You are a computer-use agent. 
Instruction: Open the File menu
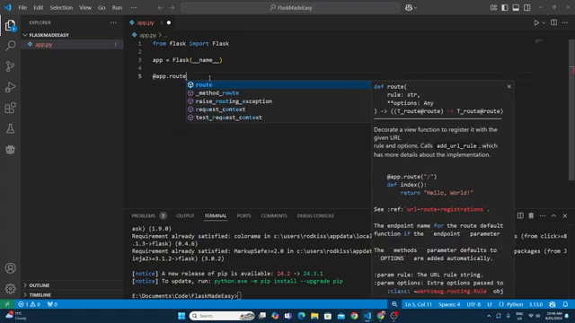pyautogui.click(x=22, y=7)
